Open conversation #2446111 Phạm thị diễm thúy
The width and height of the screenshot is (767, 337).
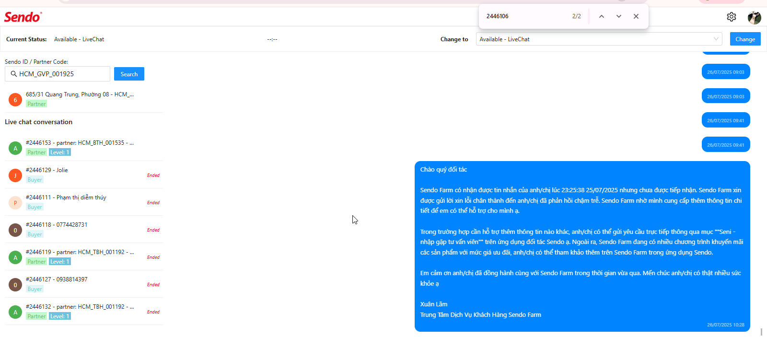pos(84,202)
